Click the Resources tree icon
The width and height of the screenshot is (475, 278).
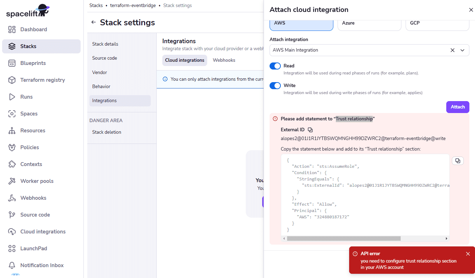point(12,131)
